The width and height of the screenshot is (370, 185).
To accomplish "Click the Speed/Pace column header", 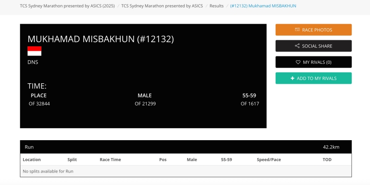I will (269, 160).
